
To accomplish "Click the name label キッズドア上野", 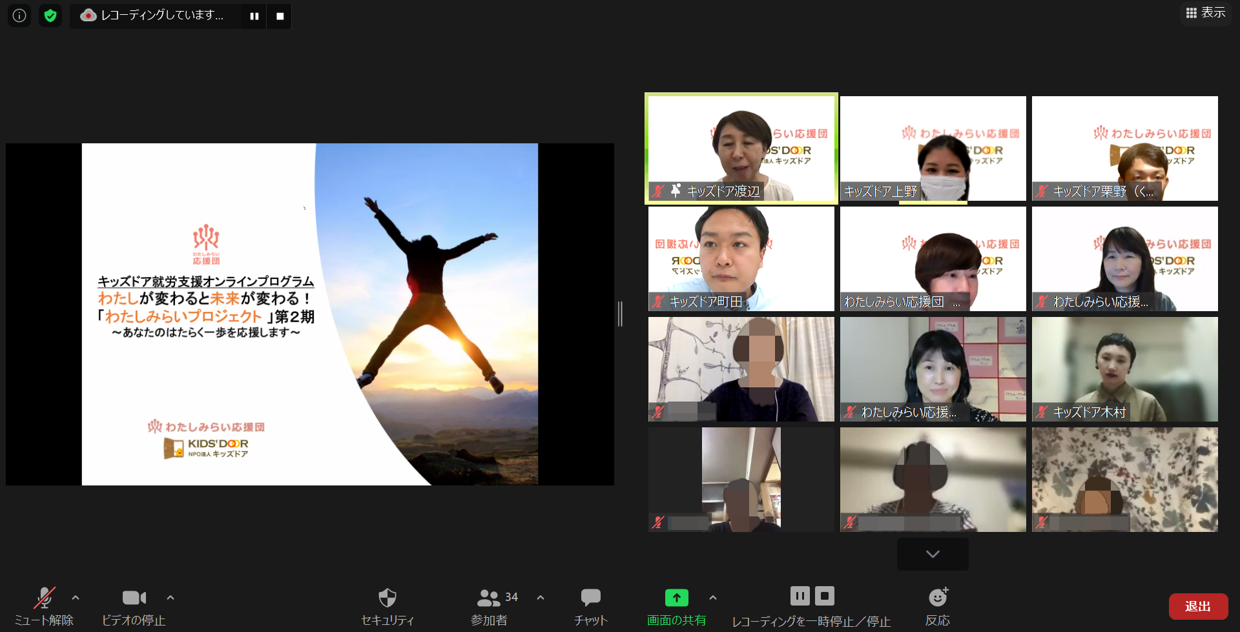I will (x=880, y=192).
